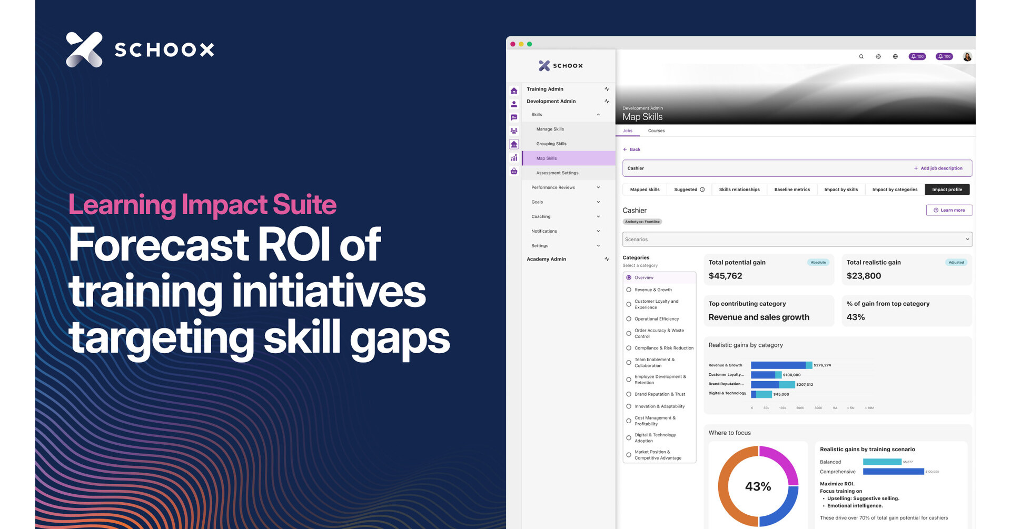
Task: Click the search magnifier icon
Action: tap(861, 57)
